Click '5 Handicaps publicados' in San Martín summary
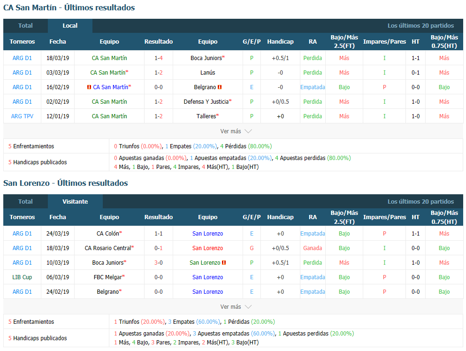The width and height of the screenshot is (466, 351). point(38,162)
